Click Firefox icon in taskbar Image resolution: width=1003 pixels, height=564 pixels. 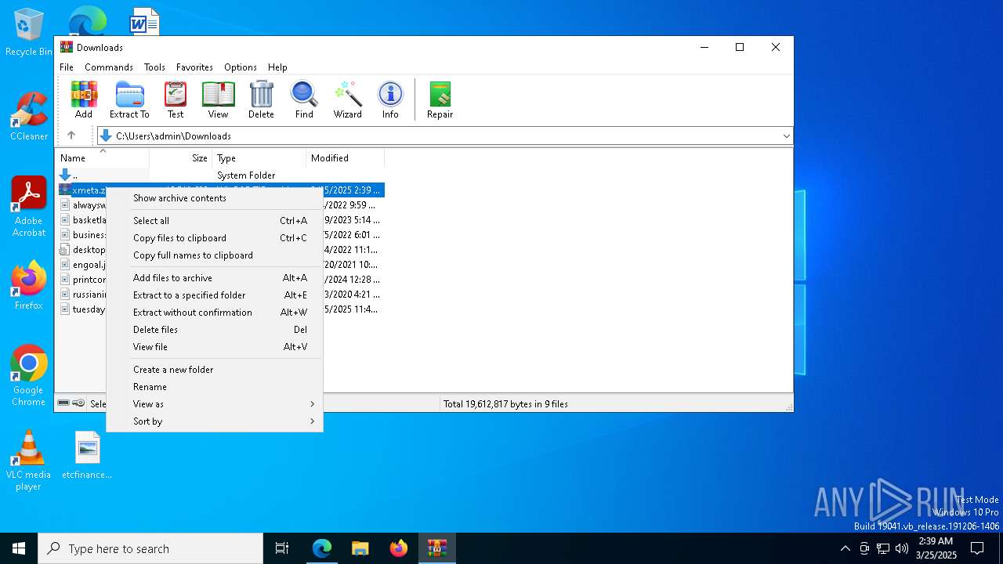pyautogui.click(x=399, y=548)
